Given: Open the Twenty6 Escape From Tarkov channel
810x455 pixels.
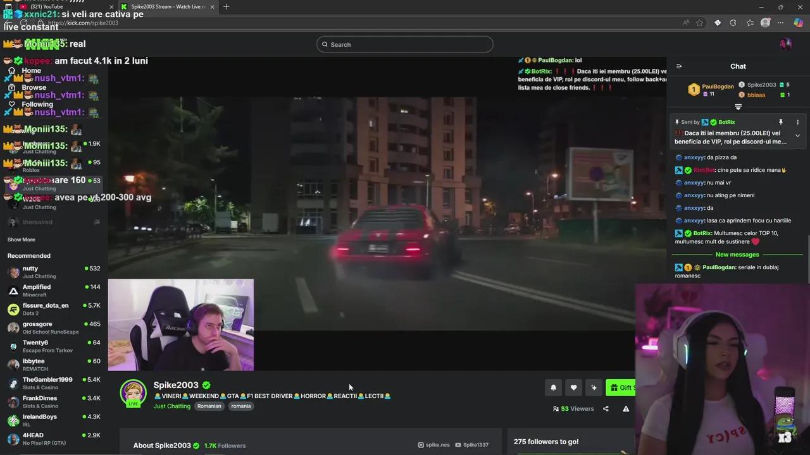Looking at the screenshot, I should point(54,346).
